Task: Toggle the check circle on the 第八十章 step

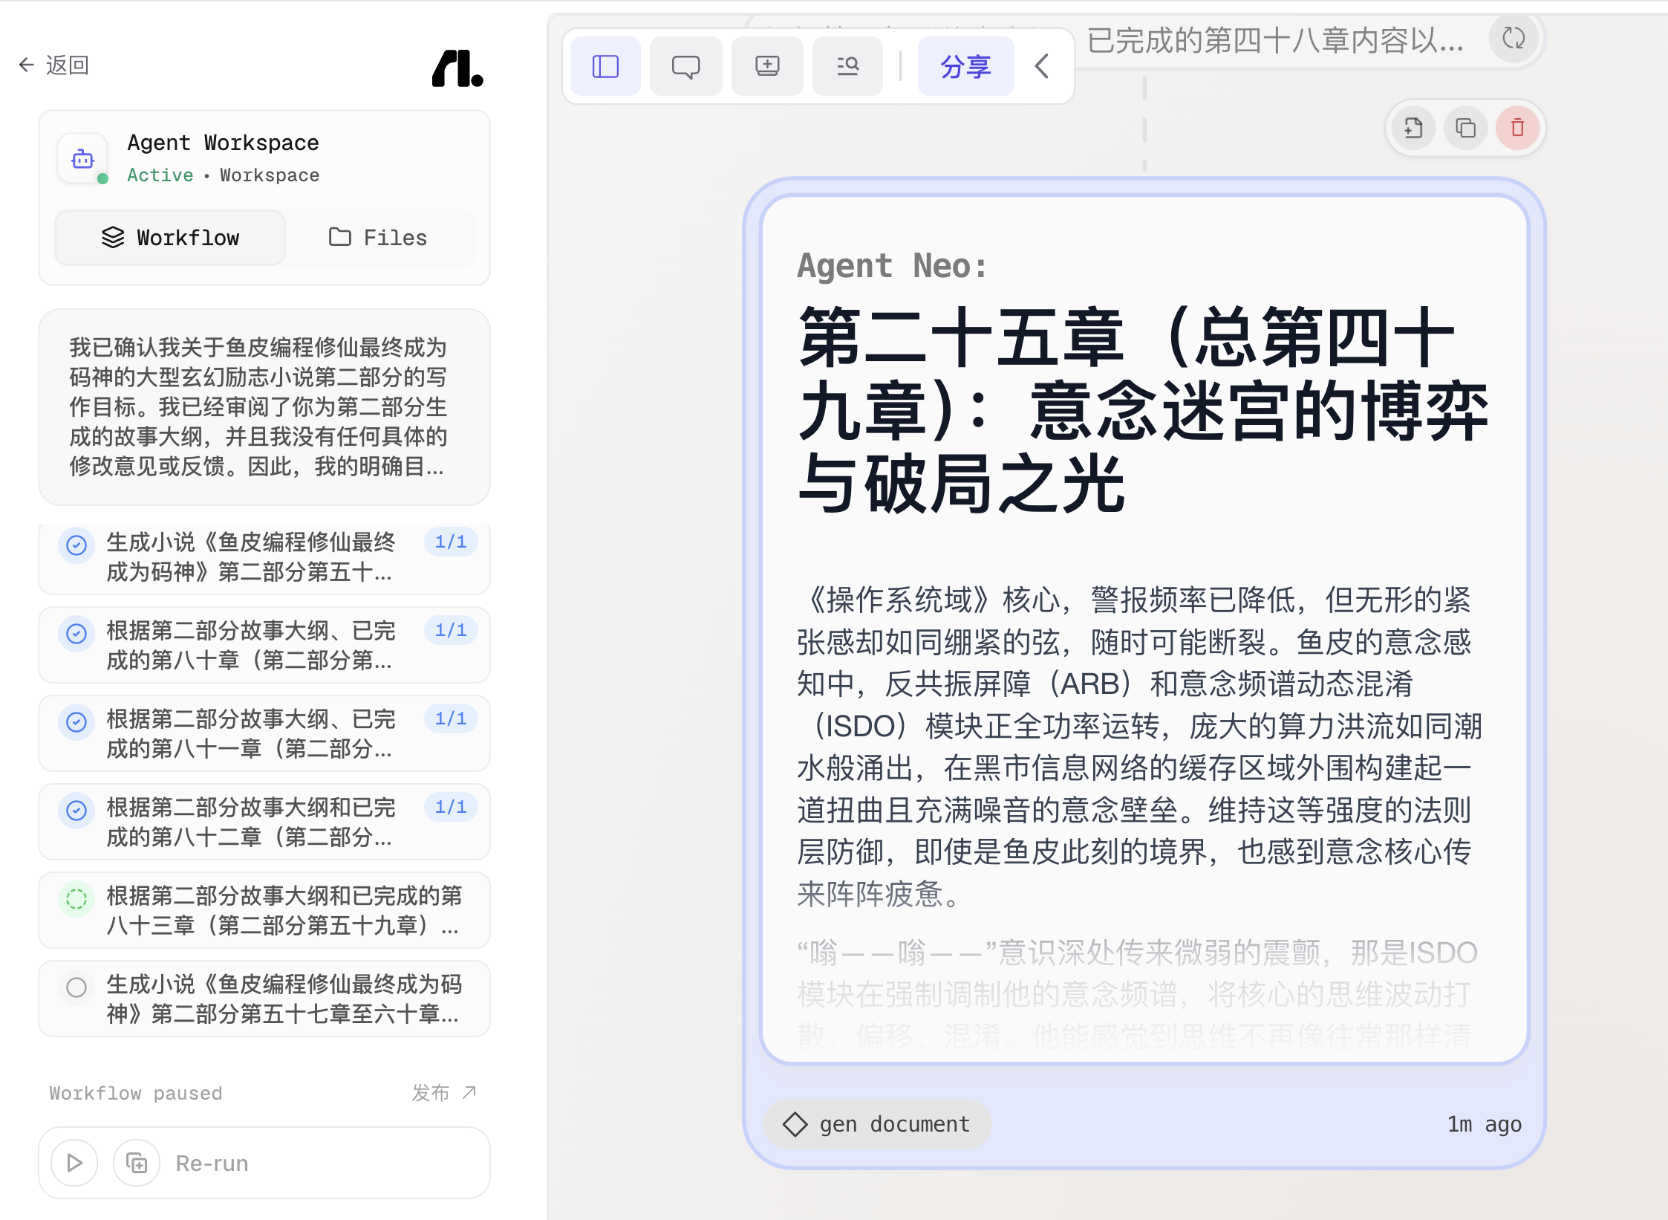Action: click(x=76, y=634)
